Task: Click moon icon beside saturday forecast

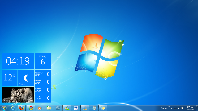Action: (48, 82)
